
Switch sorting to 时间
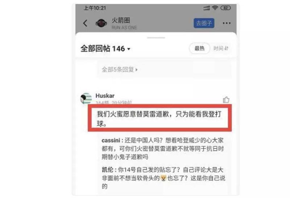(x=221, y=48)
